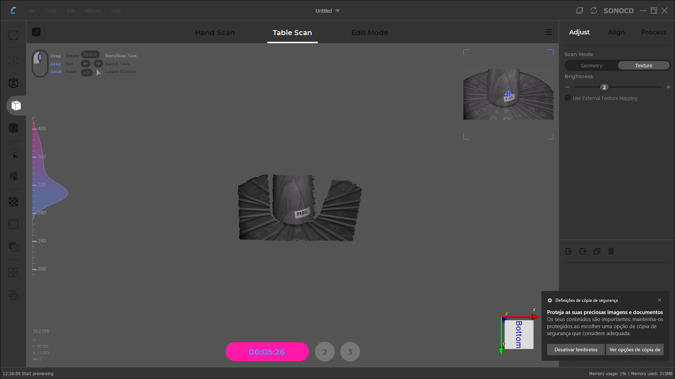
Task: Switch scan mode to Geometry
Action: [591, 66]
